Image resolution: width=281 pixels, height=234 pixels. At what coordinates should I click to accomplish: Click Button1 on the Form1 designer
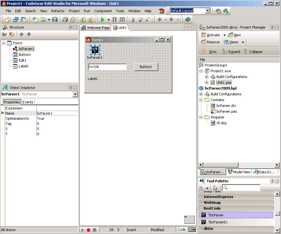click(146, 67)
